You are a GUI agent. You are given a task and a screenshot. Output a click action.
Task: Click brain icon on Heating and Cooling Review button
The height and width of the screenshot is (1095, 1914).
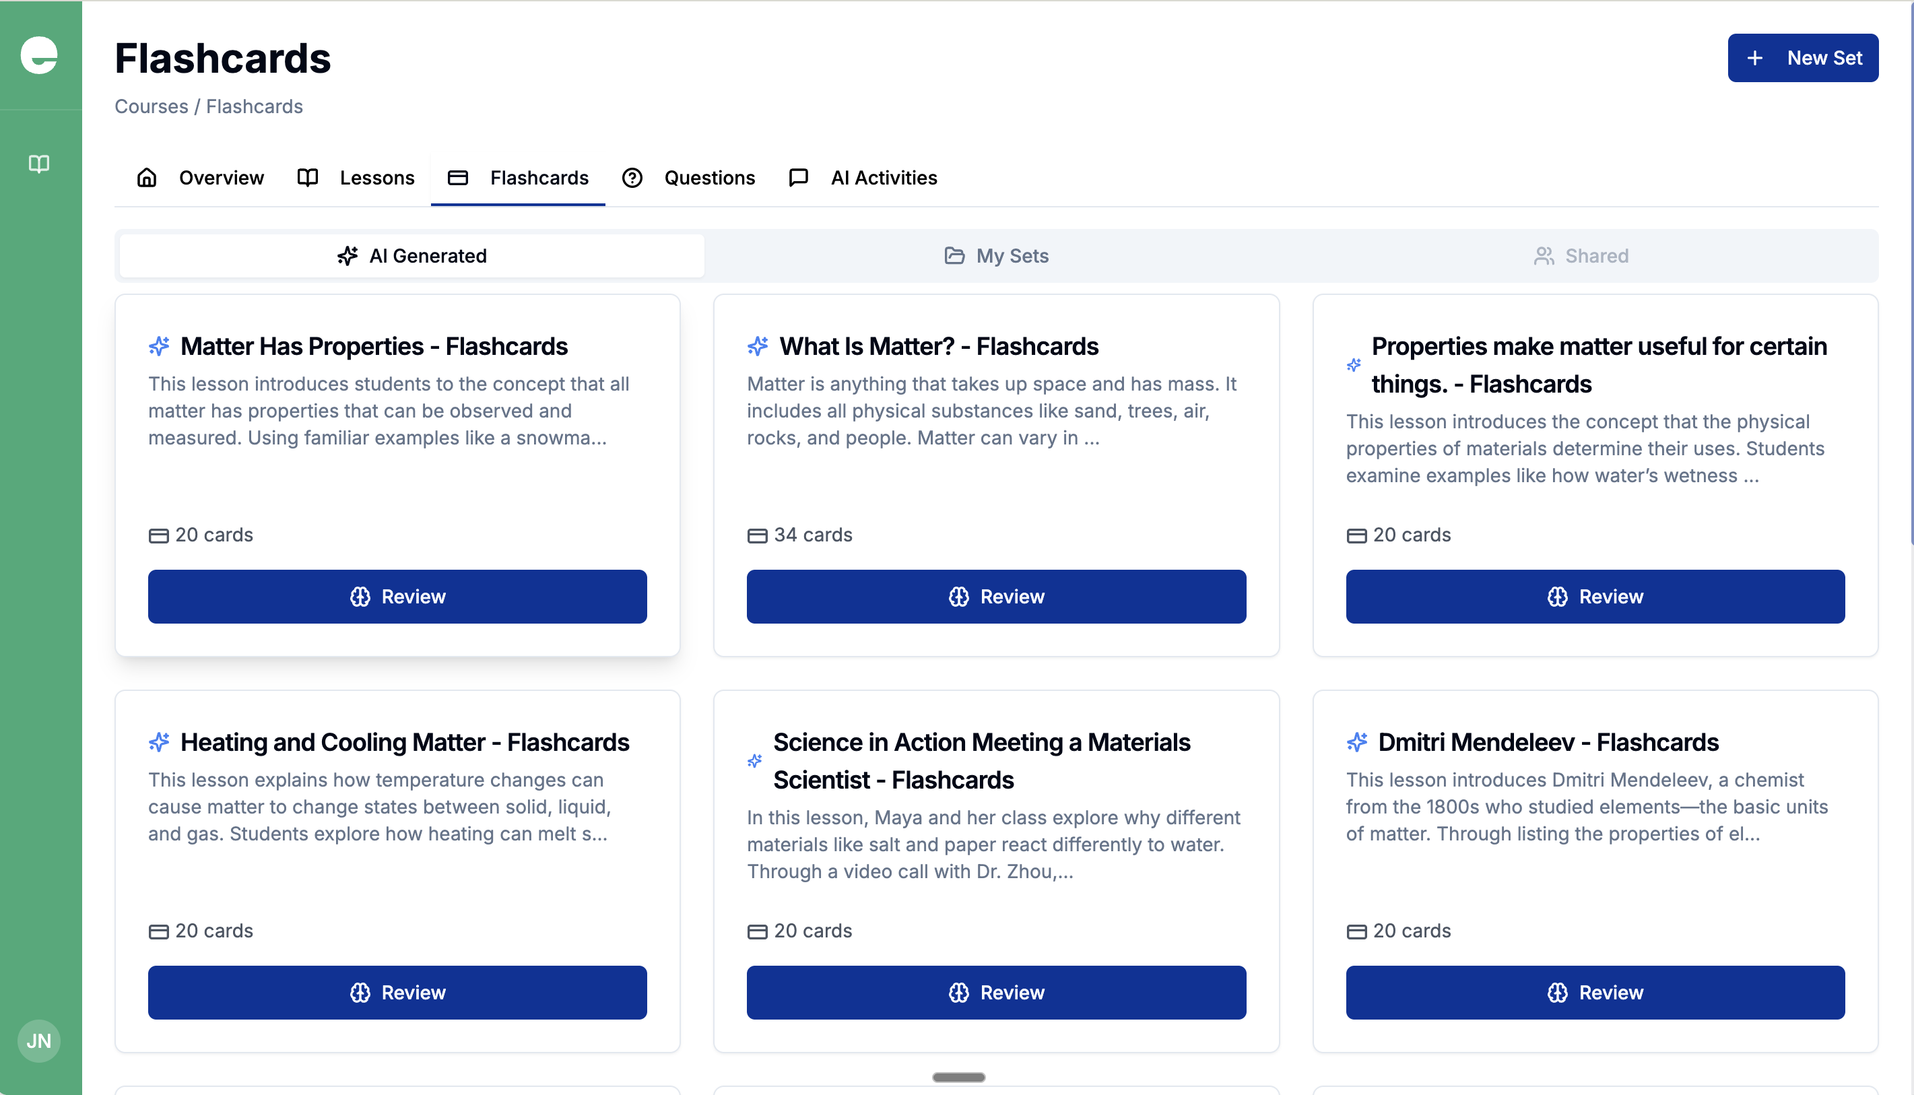(360, 993)
